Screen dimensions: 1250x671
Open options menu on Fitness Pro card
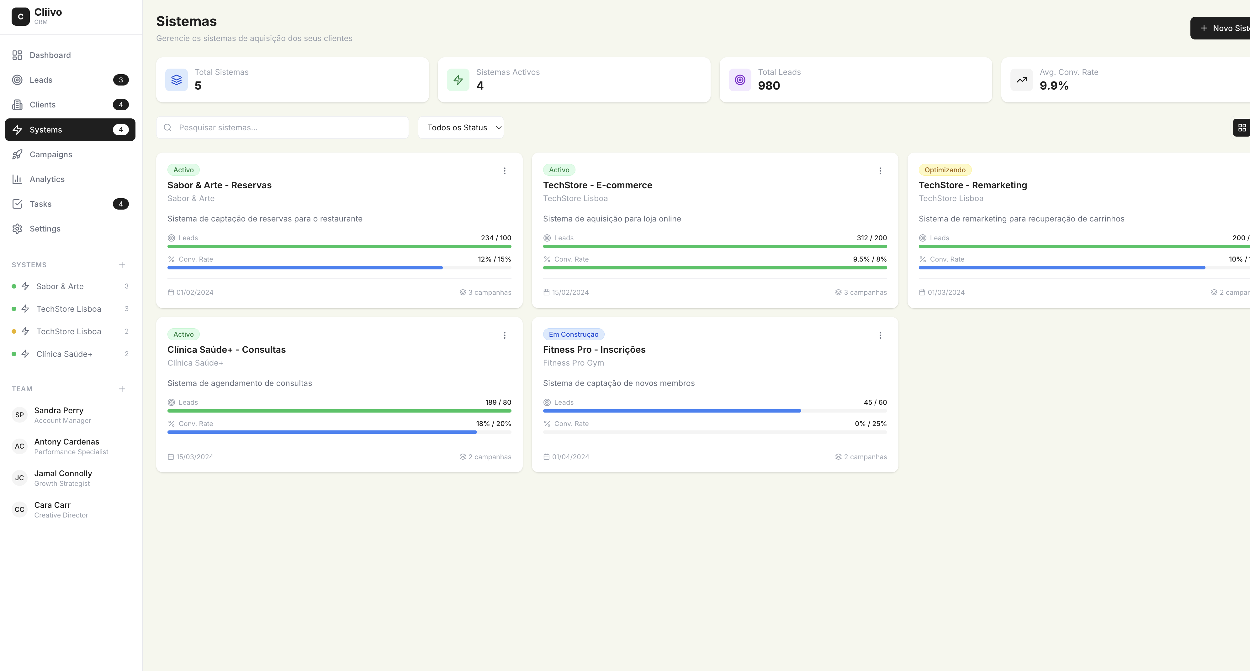pyautogui.click(x=880, y=335)
